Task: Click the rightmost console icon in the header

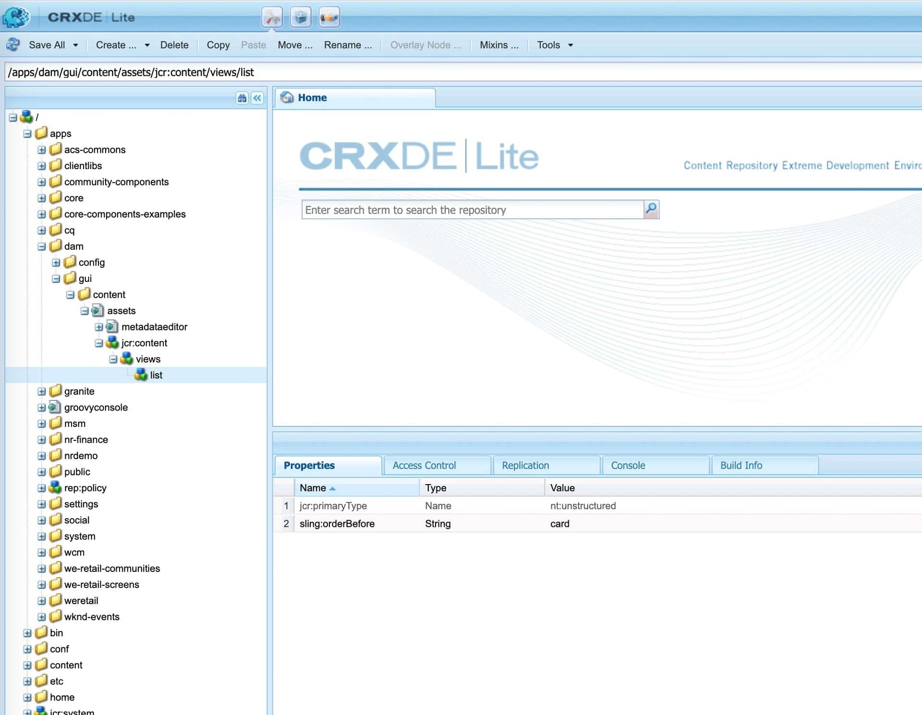Action: [328, 17]
